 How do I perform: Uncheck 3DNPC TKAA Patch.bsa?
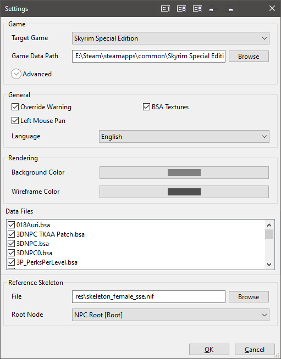coord(11,234)
